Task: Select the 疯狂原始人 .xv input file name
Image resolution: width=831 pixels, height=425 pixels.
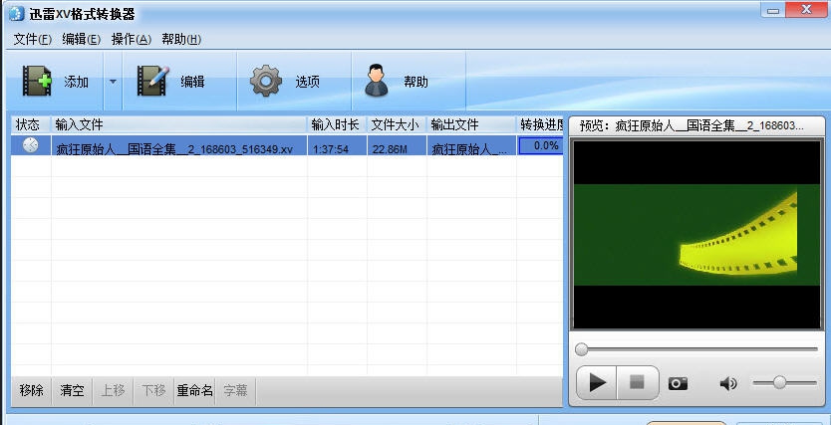Action: (x=174, y=149)
